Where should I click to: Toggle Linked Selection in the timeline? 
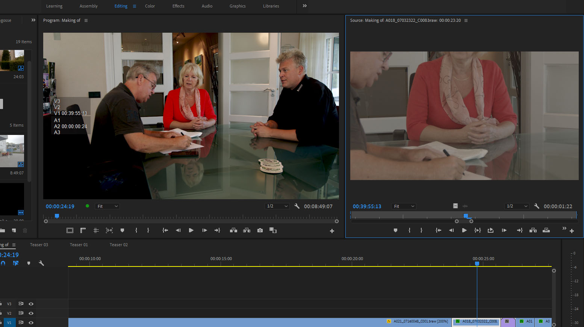[16, 263]
